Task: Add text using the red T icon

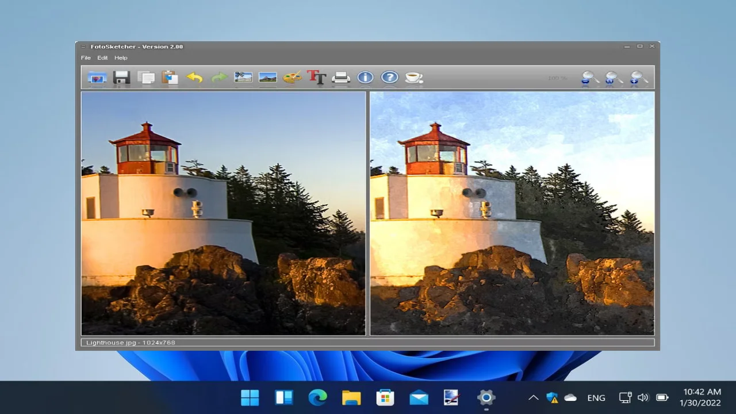Action: tap(316, 77)
